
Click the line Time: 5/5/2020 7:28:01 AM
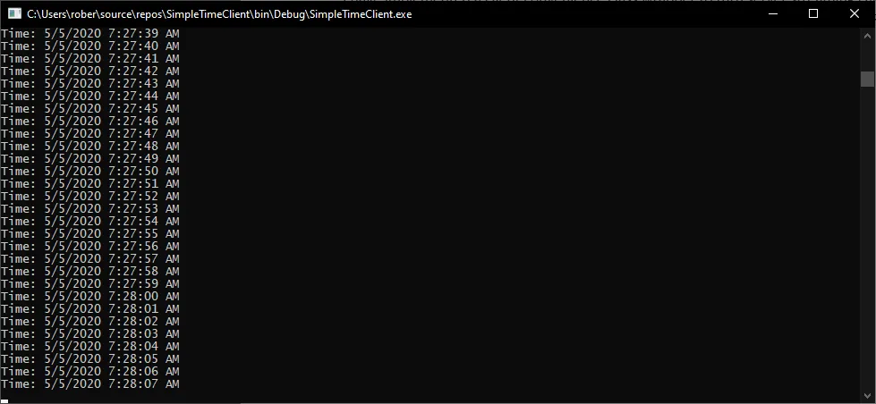(x=90, y=308)
